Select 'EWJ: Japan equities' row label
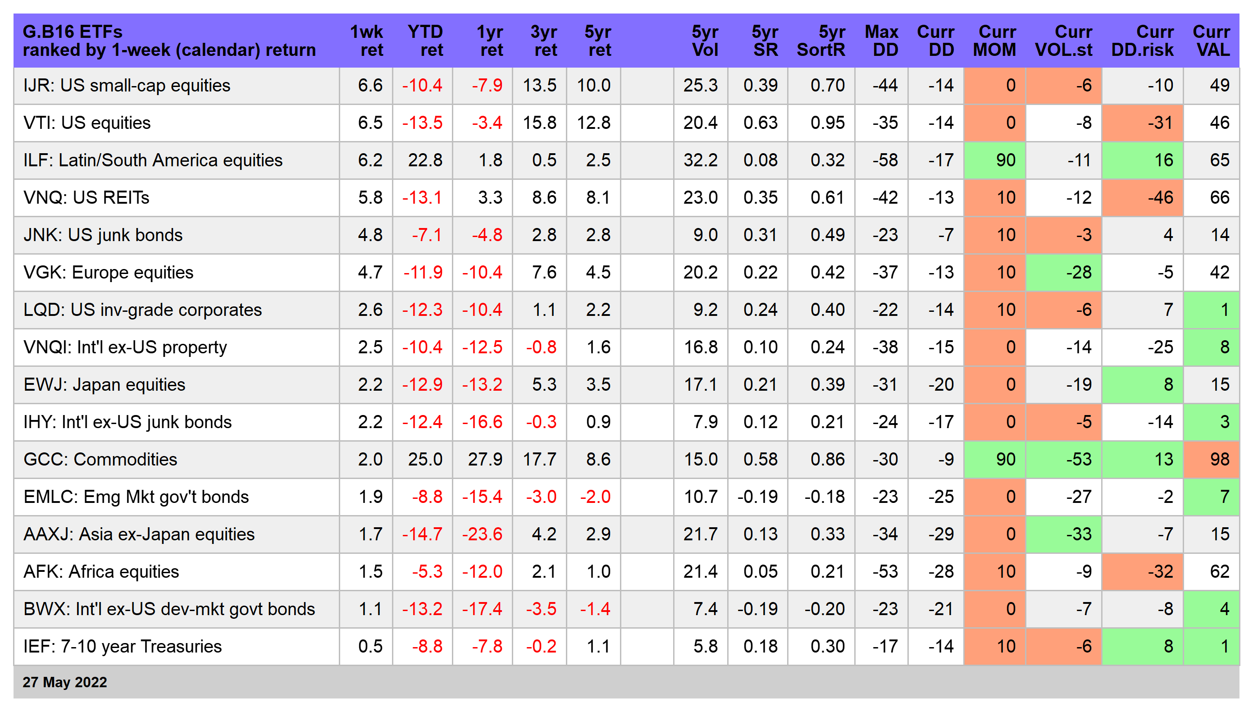 click(x=104, y=385)
